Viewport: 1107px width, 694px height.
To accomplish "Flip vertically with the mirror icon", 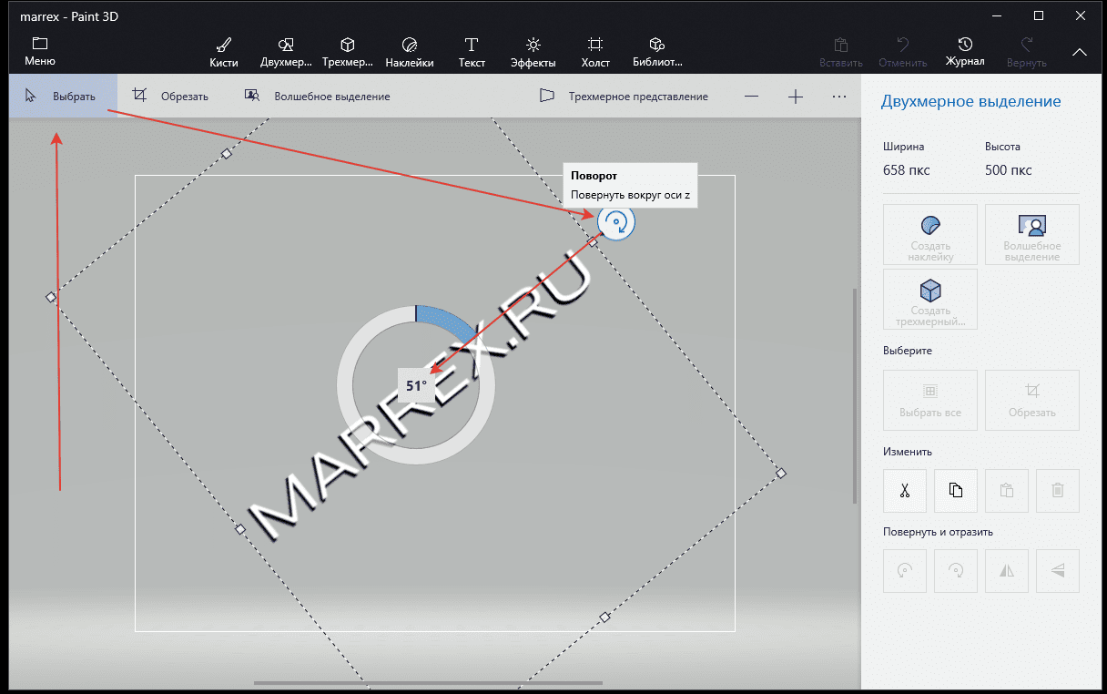I will point(1058,571).
